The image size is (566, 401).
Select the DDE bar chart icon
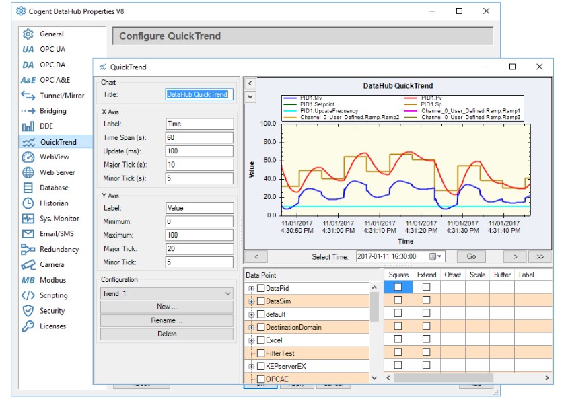pos(28,126)
